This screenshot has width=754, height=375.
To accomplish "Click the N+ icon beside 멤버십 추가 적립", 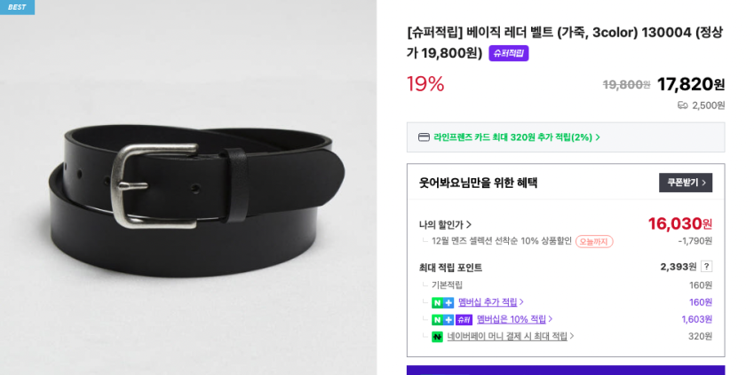I will 442,302.
